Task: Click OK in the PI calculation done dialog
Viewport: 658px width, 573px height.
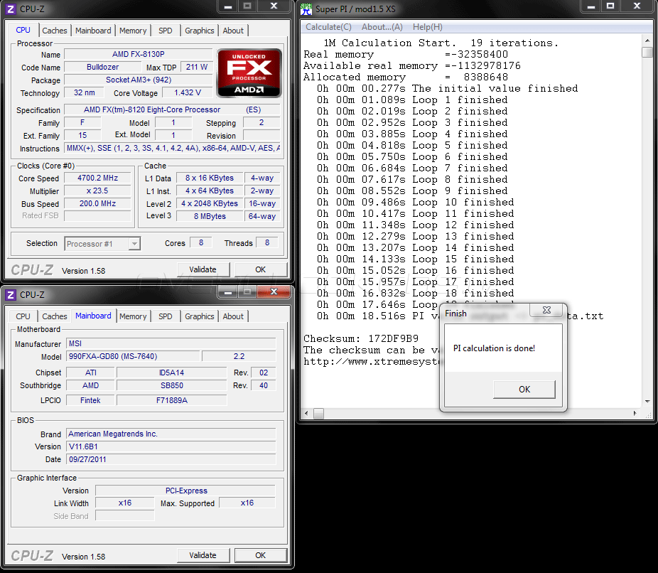Action: [x=524, y=390]
